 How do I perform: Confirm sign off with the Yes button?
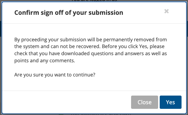point(170,102)
